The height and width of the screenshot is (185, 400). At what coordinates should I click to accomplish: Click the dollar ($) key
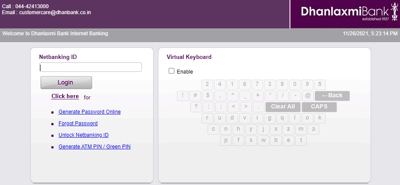point(208,96)
